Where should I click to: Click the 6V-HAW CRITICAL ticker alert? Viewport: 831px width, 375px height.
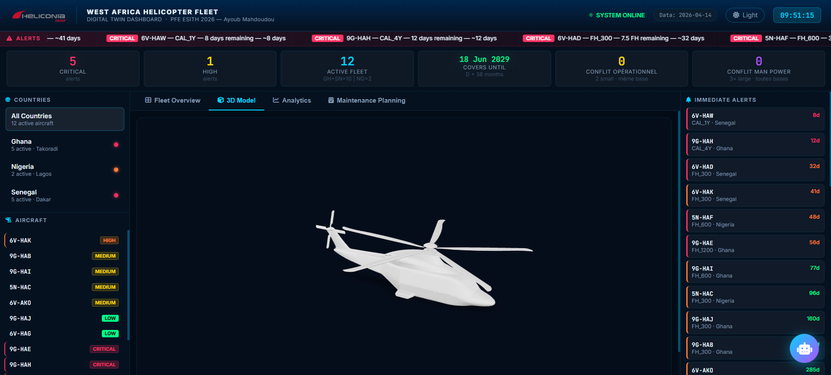(x=196, y=38)
